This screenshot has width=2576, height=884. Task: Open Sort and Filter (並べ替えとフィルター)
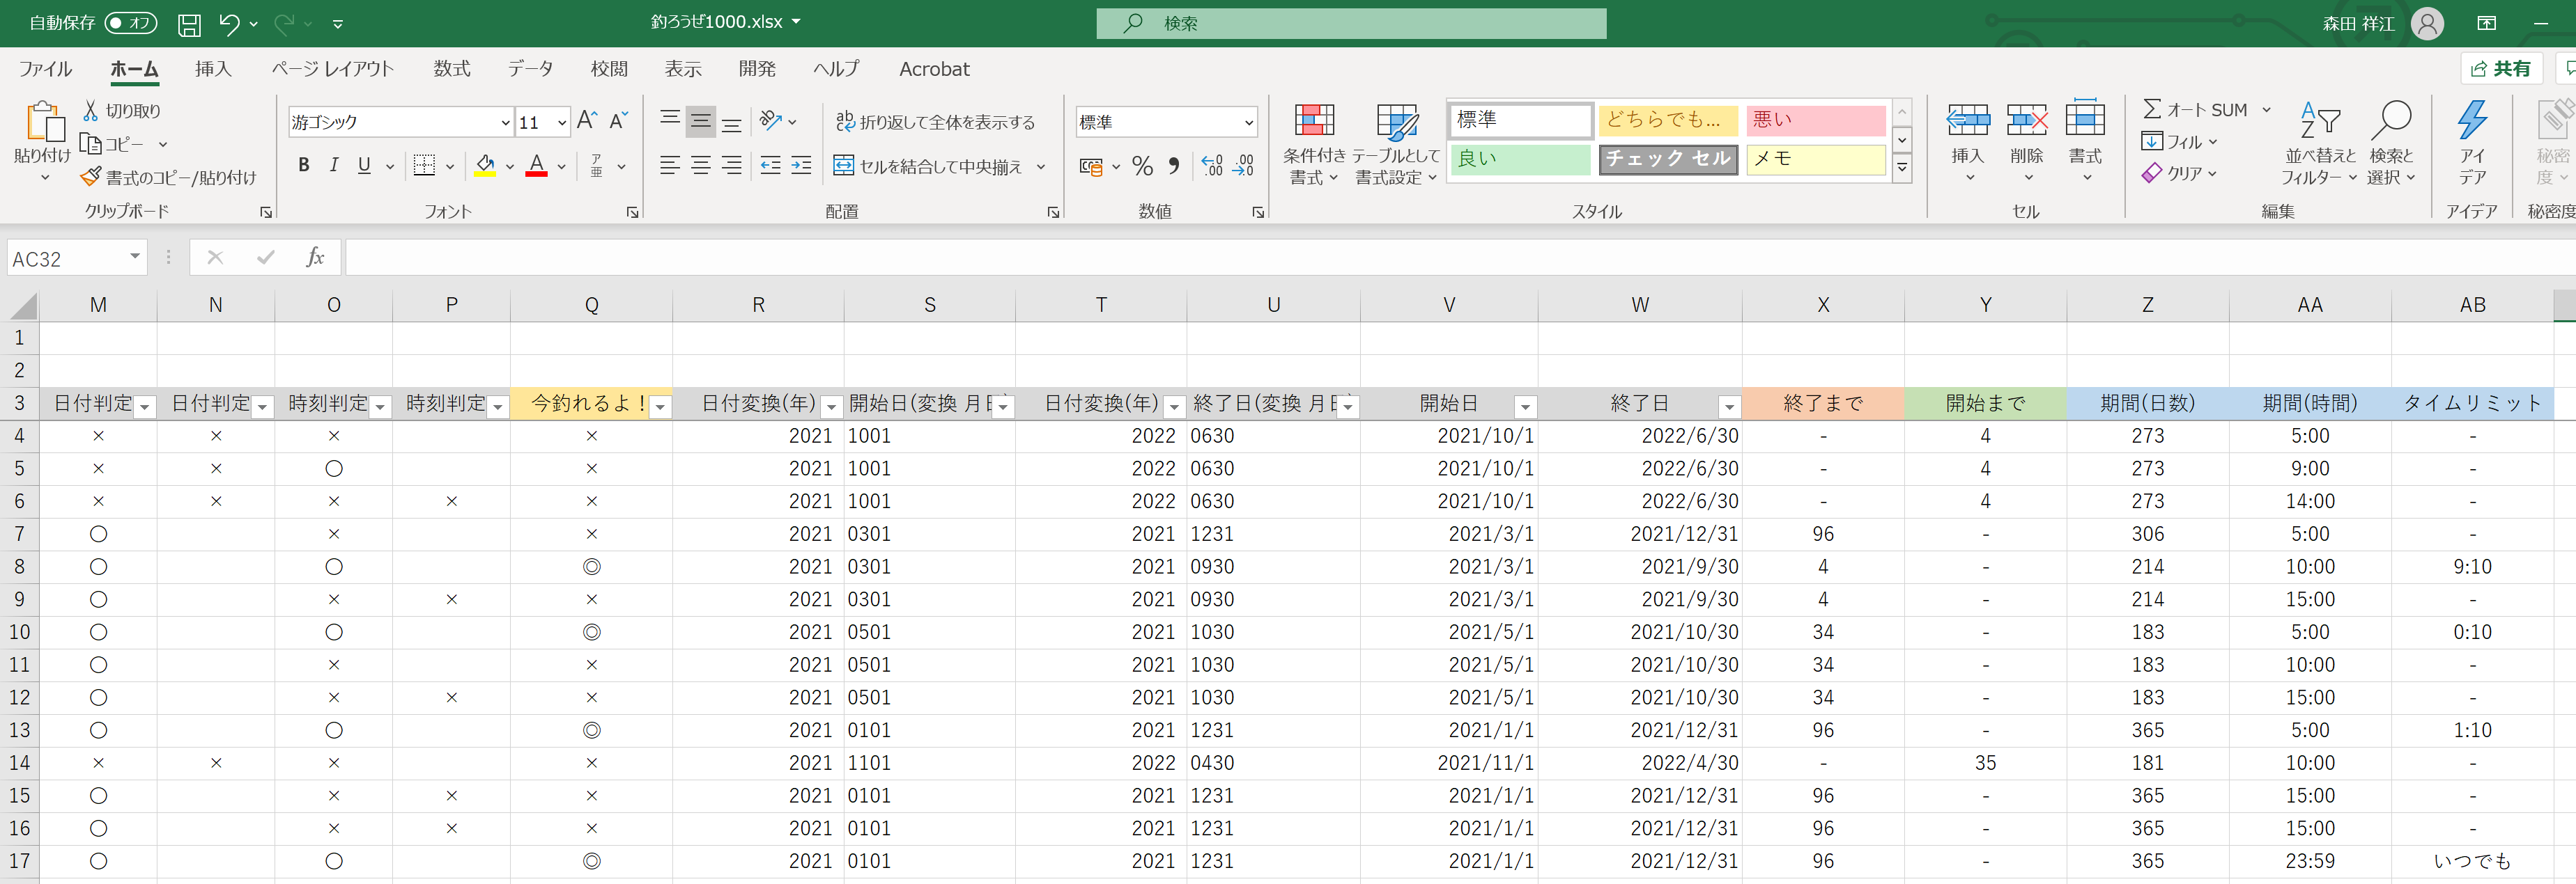pyautogui.click(x=2319, y=145)
